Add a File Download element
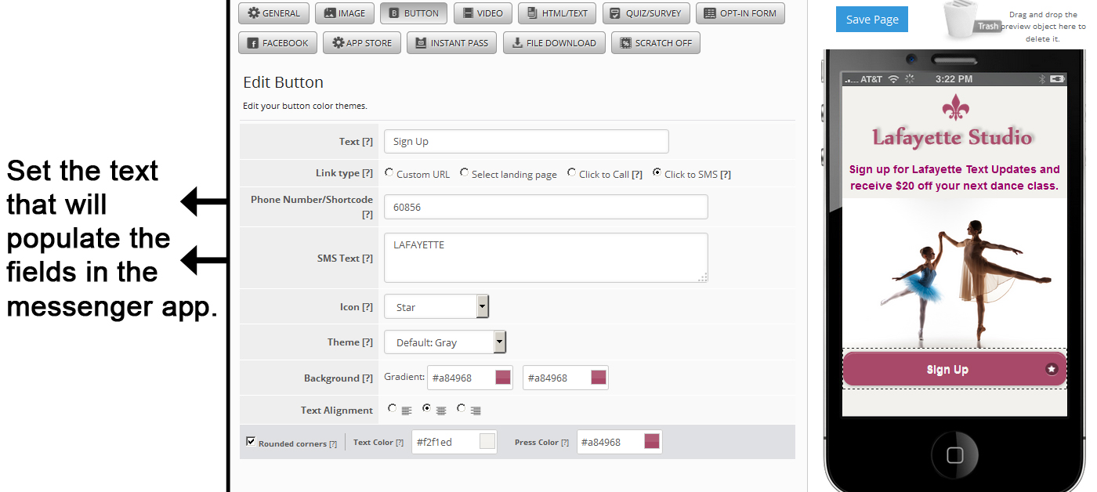The height and width of the screenshot is (492, 1097). click(x=554, y=43)
